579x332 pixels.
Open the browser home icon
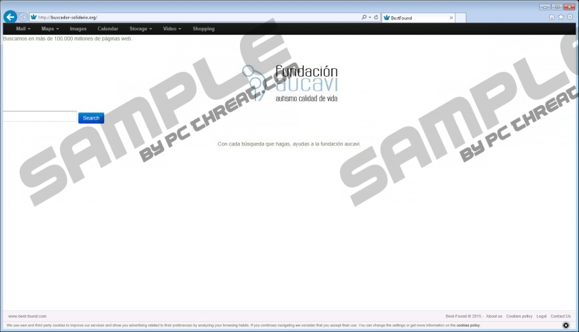click(552, 17)
